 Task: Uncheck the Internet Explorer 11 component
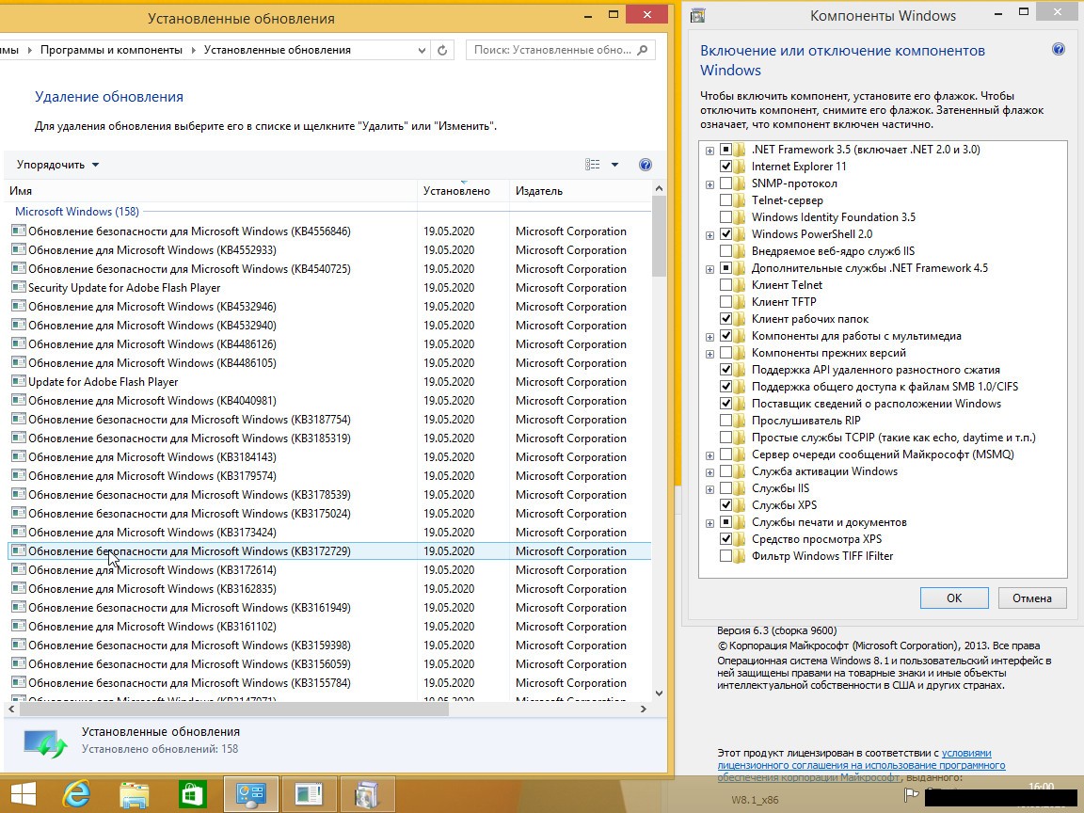[x=725, y=167]
